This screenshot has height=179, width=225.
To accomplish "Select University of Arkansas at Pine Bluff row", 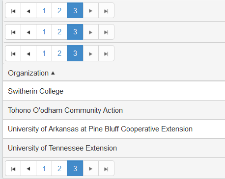I will point(114,129).
